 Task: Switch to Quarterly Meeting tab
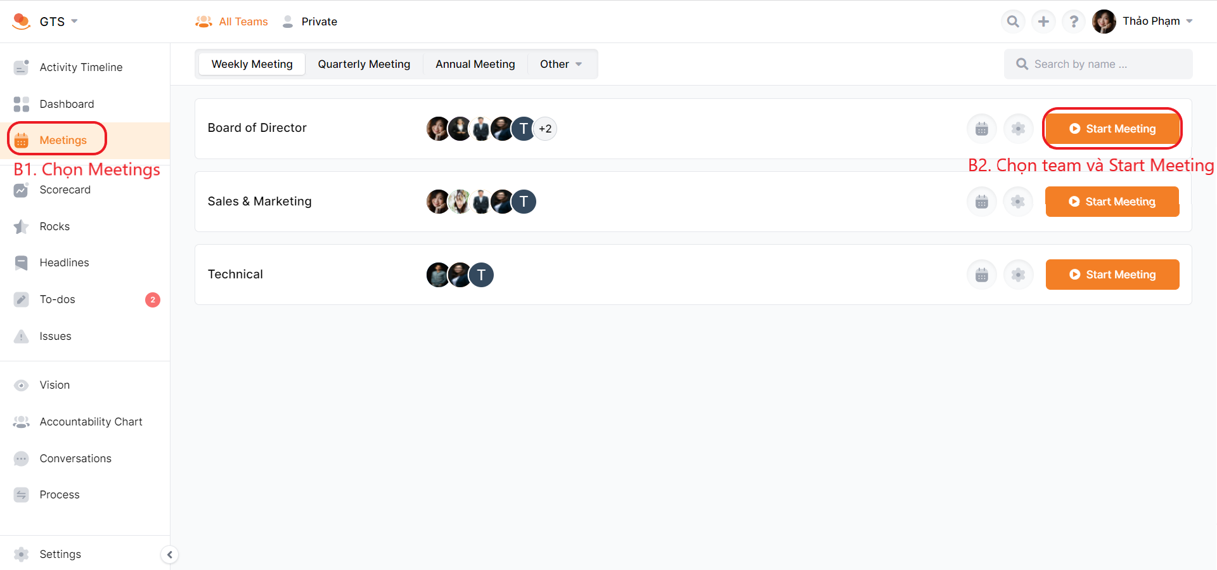click(364, 64)
